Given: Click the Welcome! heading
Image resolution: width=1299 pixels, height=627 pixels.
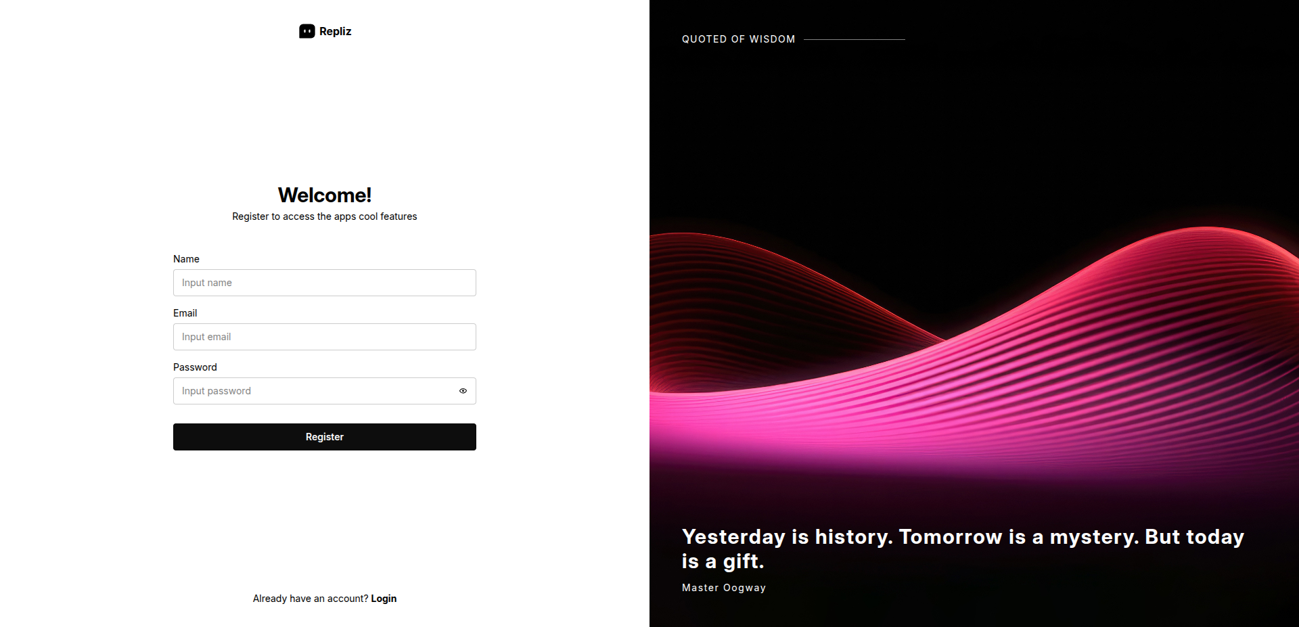Looking at the screenshot, I should (325, 195).
